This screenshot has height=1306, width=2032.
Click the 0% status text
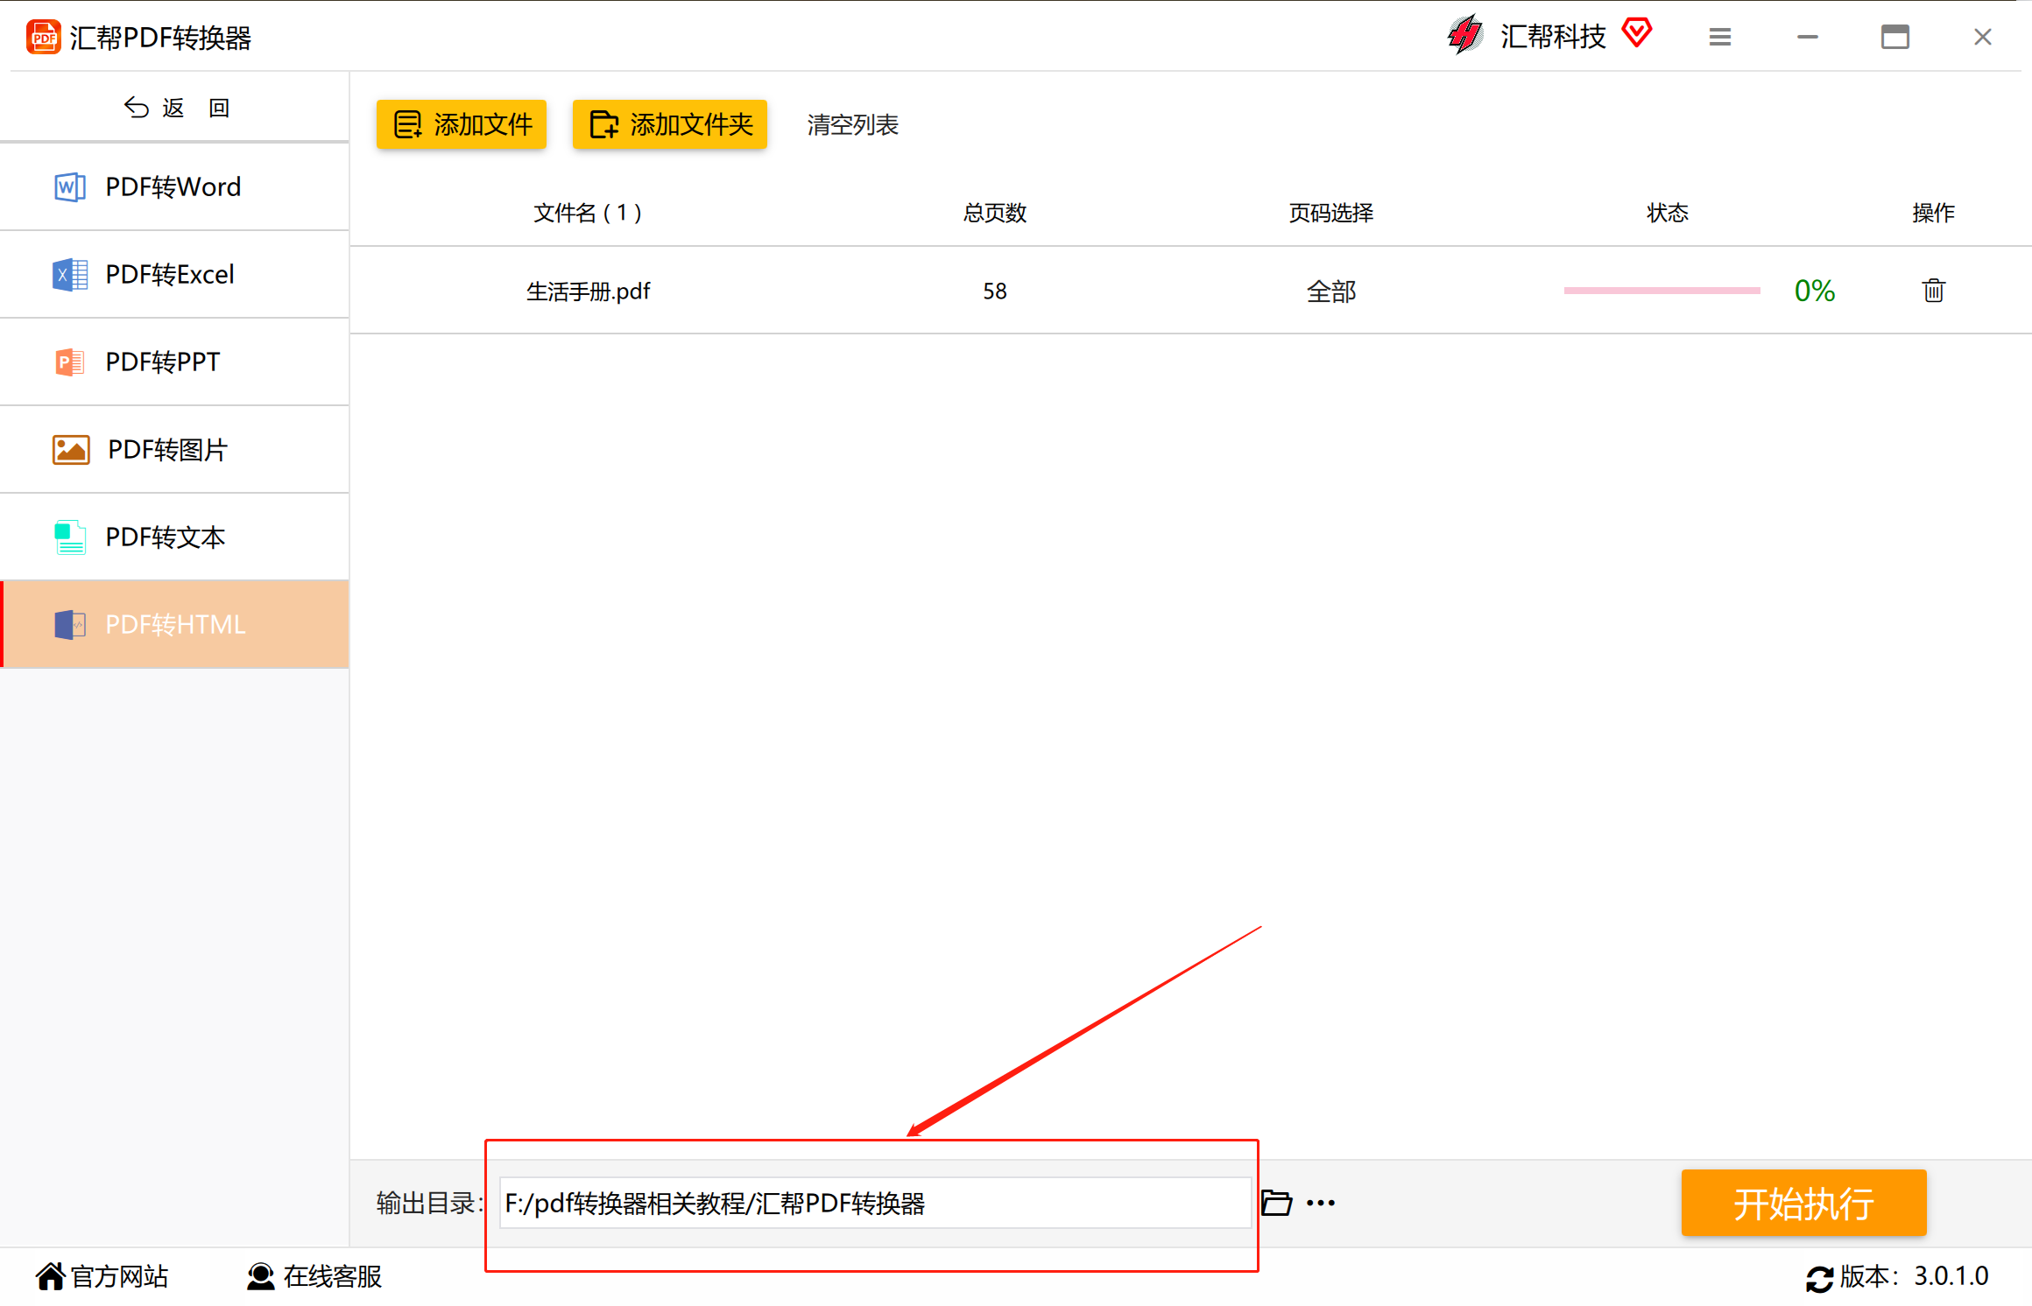pyautogui.click(x=1815, y=291)
